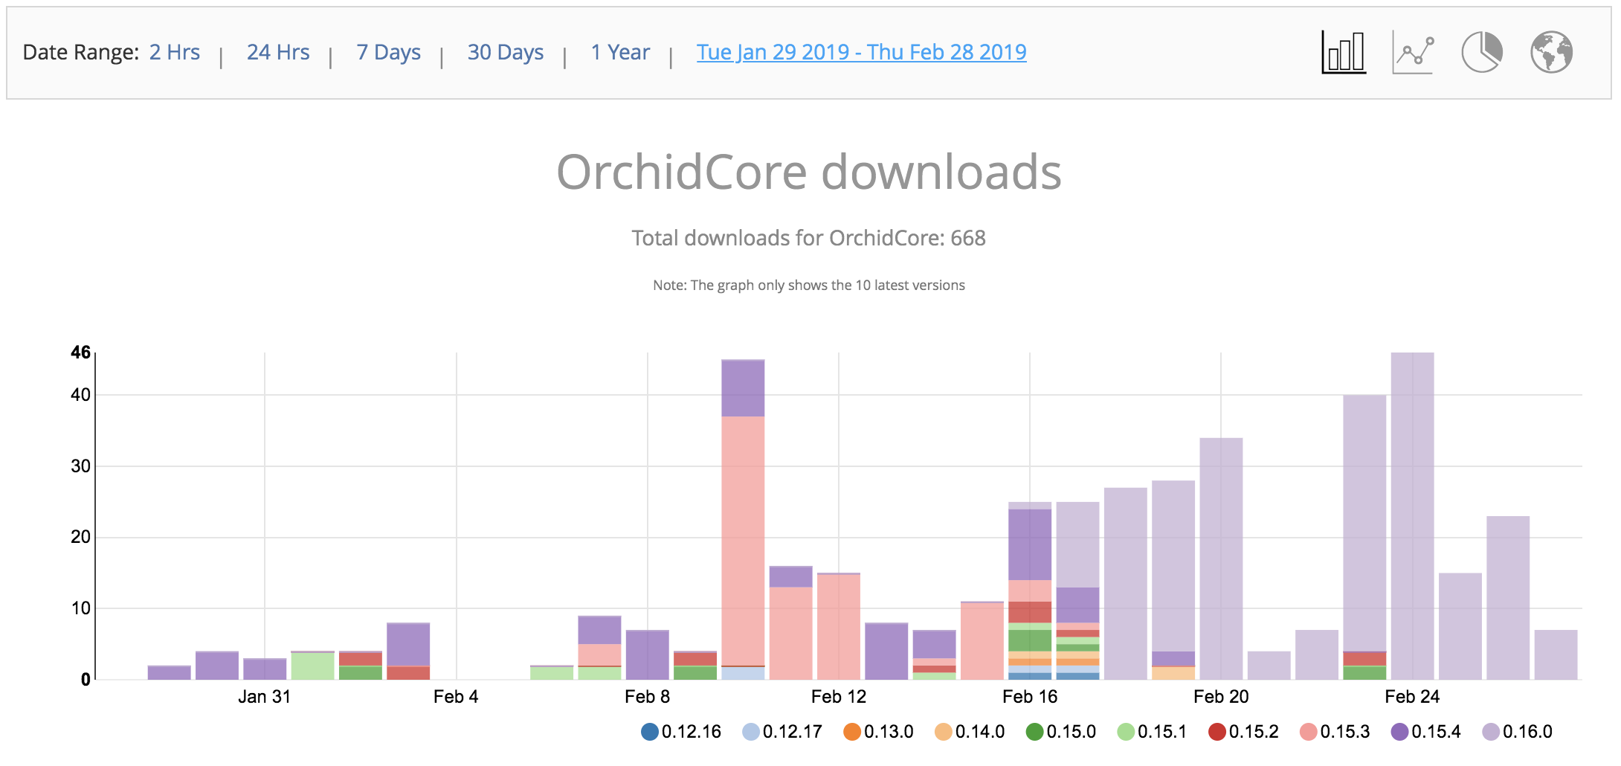Click the large pink 0.15.3 bar before Feb 10

click(x=743, y=541)
